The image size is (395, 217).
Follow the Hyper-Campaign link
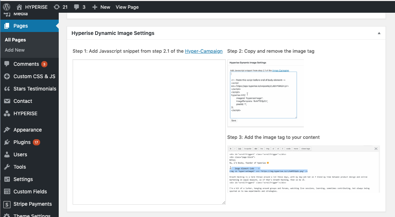click(x=204, y=51)
